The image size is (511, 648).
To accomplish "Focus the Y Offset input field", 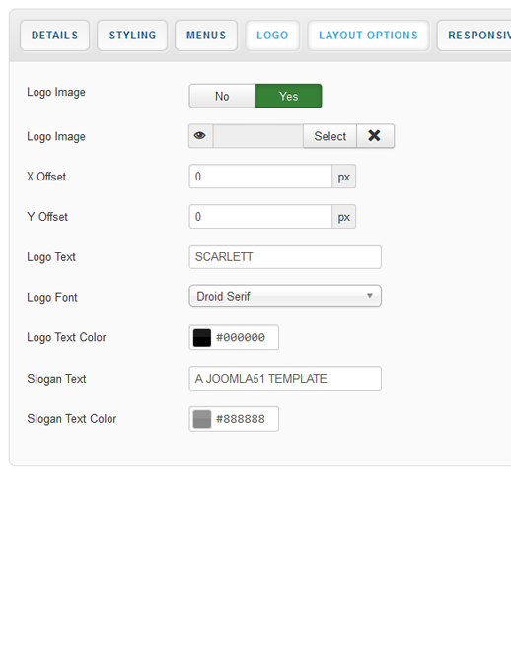I will tap(260, 217).
